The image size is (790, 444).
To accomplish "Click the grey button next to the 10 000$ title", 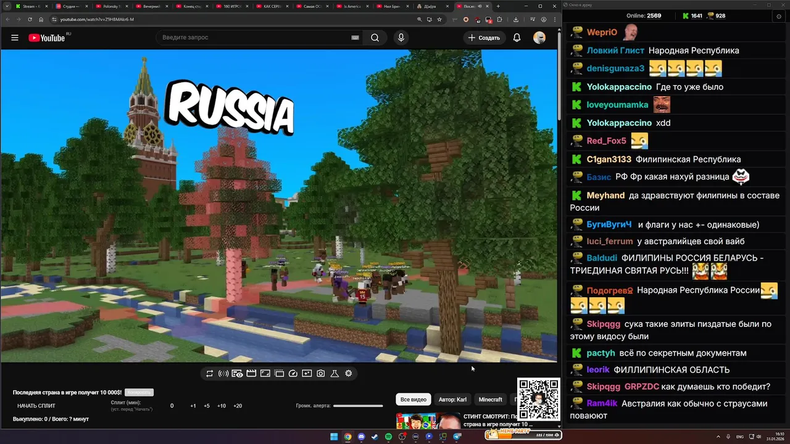I will point(139,392).
